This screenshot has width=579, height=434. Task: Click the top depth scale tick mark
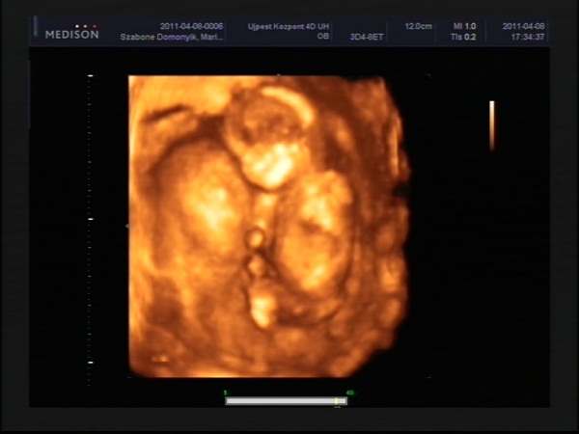(x=90, y=75)
